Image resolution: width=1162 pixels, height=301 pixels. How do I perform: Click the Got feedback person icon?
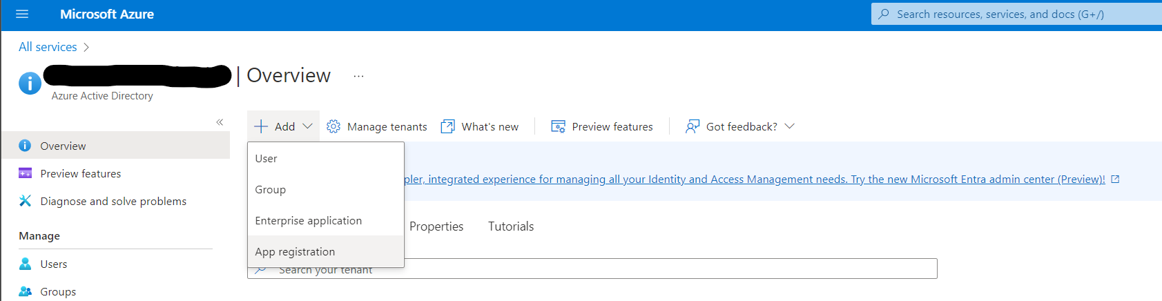point(692,126)
